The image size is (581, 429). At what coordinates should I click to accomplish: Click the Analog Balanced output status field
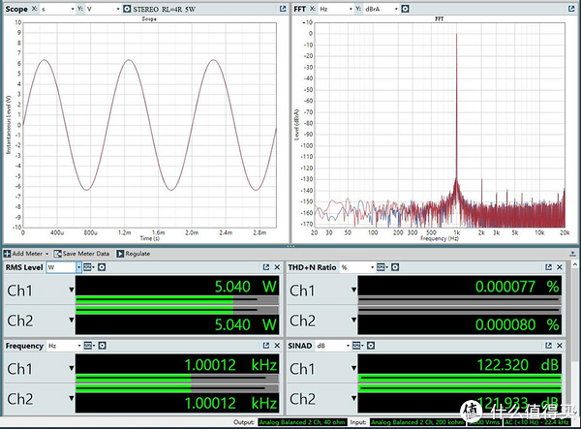tap(302, 422)
